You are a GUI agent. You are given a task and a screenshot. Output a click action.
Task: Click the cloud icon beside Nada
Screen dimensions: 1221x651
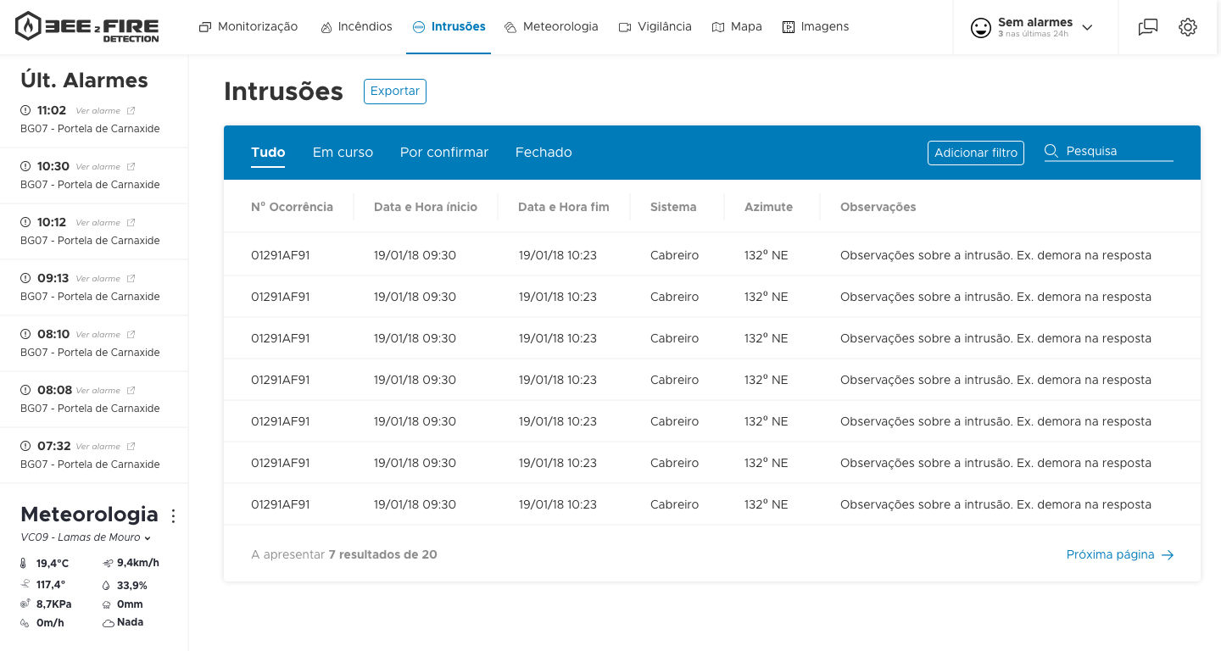(108, 623)
